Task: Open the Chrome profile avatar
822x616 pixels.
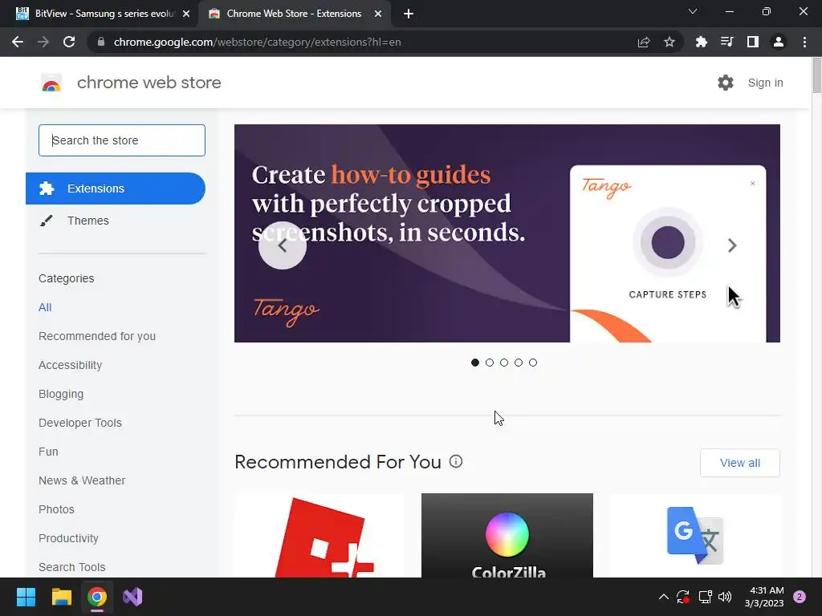Action: [x=779, y=42]
